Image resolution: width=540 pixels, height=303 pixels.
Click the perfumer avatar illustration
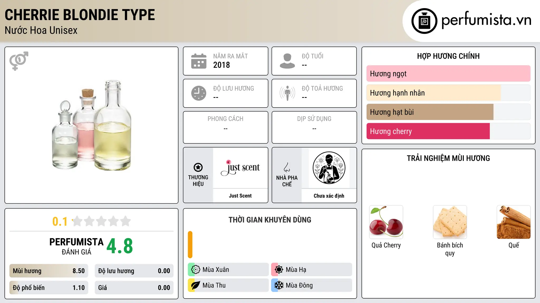coord(329,168)
